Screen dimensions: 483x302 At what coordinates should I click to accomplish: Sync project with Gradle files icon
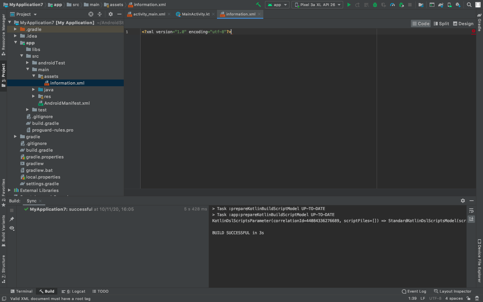tap(441, 5)
